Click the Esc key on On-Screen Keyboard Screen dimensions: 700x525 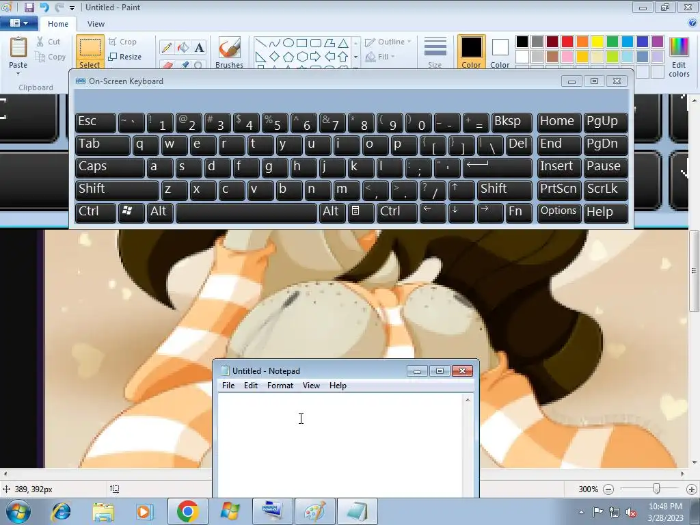(96, 122)
